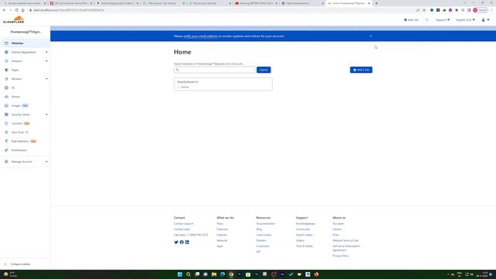
Task: Open Bulk Redirects via sidebar icon
Action: (x=6, y=141)
